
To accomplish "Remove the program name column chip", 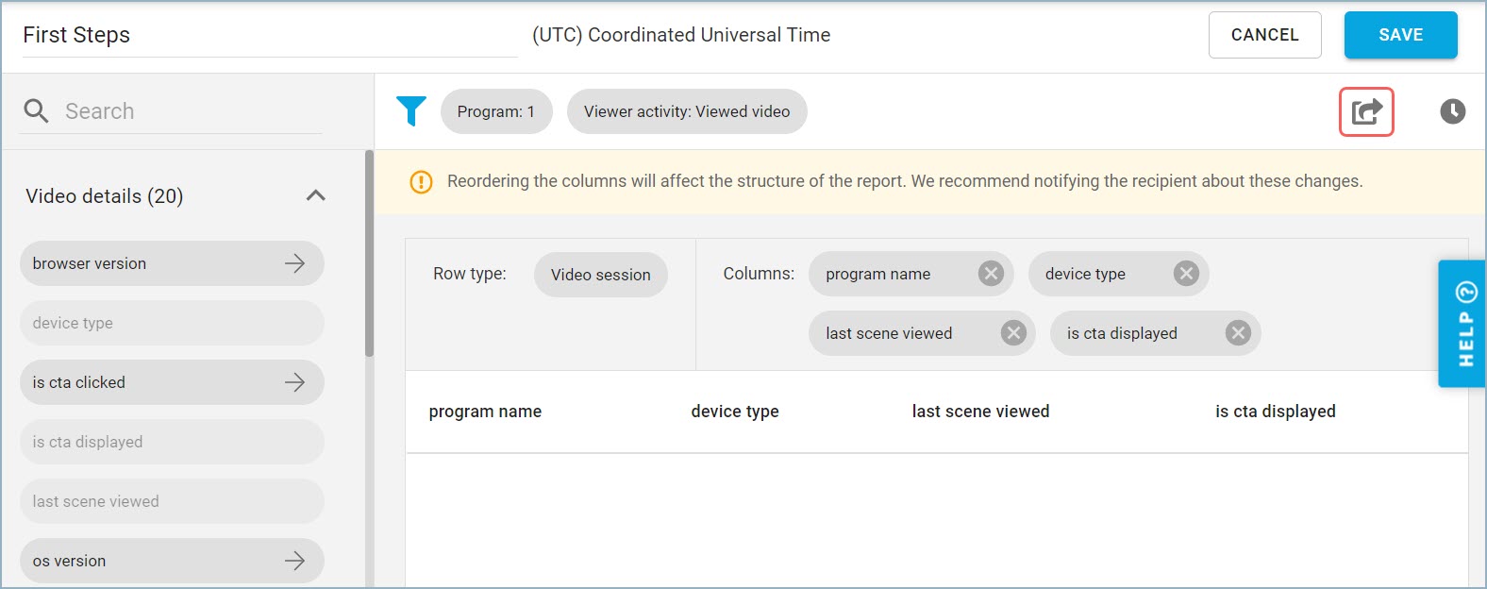I will coord(991,274).
